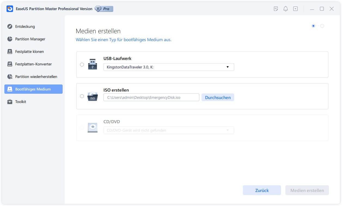This screenshot has width=342, height=206.
Task: Expand the CD/DVD device dropdown
Action: pos(169,130)
